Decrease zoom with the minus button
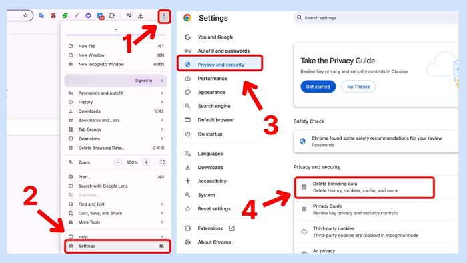This screenshot has width=467, height=263. 118,162
